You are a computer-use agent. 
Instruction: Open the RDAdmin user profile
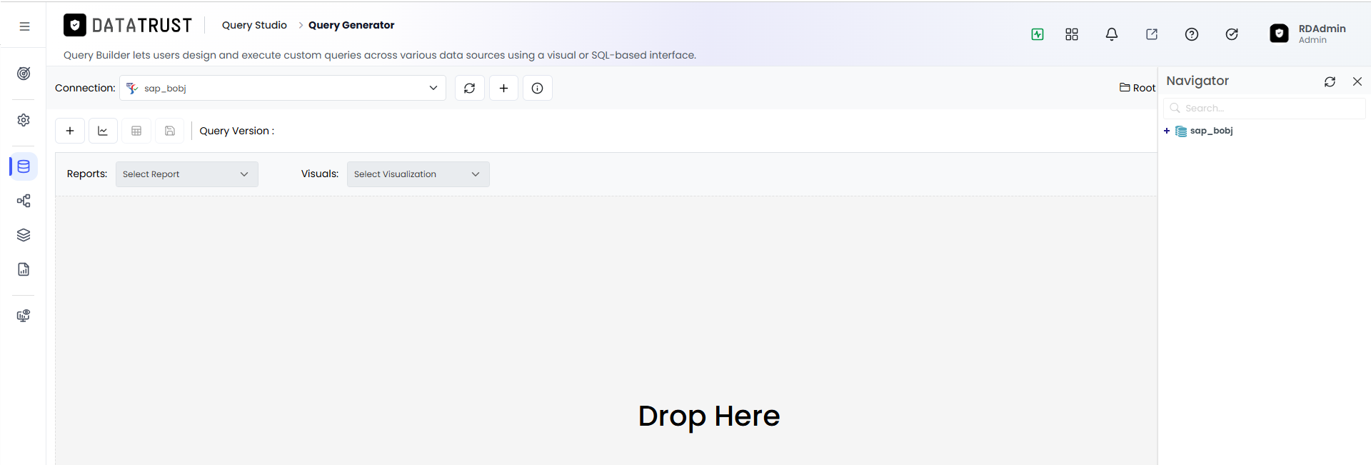1308,34
